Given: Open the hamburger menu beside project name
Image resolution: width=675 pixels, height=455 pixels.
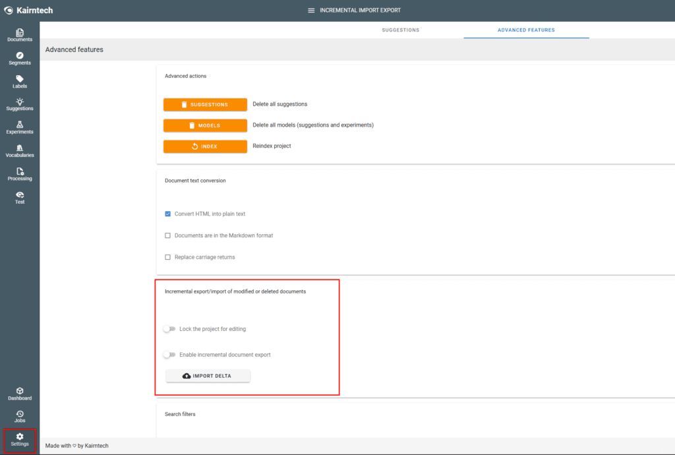Looking at the screenshot, I should (311, 11).
